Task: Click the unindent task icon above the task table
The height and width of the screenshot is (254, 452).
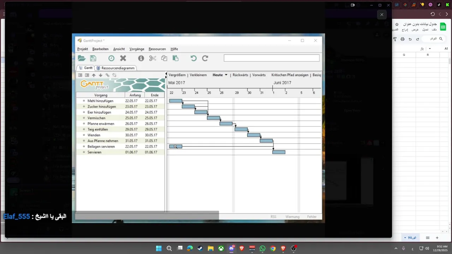Action: click(x=80, y=75)
